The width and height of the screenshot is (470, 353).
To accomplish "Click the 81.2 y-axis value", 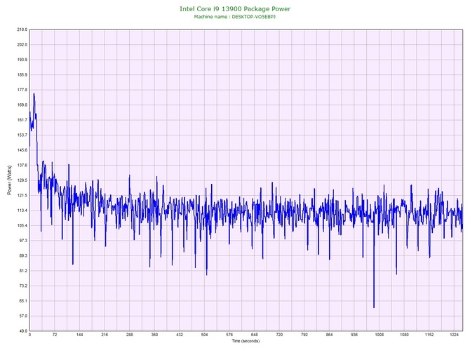I will [x=23, y=271].
